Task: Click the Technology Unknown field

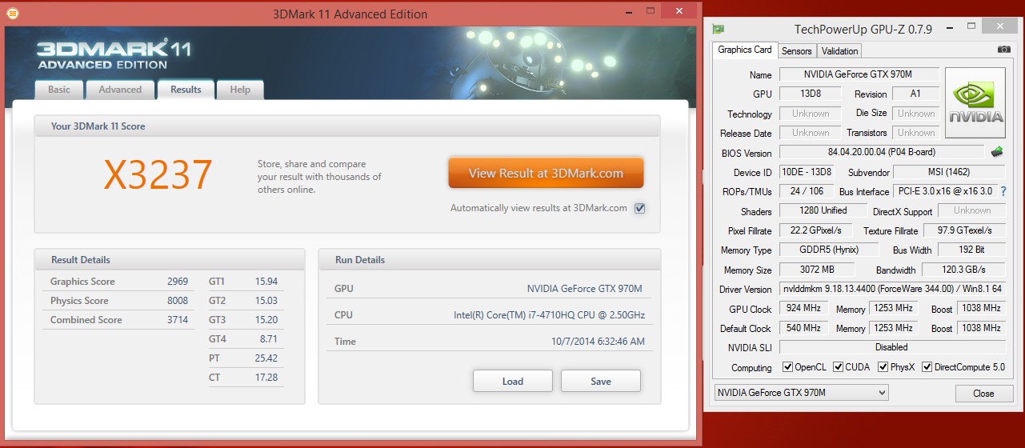Action: (x=811, y=114)
